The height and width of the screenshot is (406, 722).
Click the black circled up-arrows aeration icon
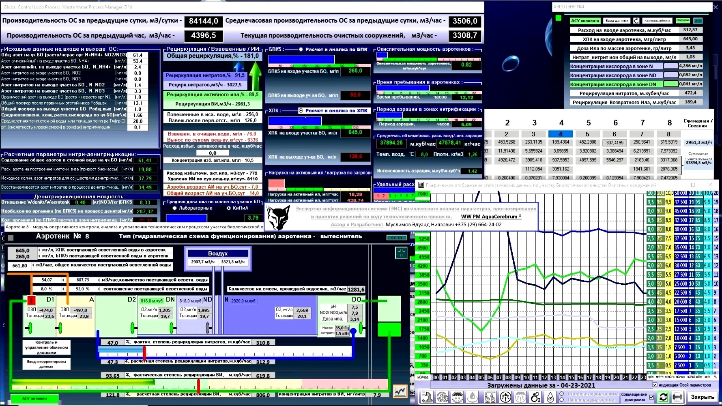tap(505, 397)
